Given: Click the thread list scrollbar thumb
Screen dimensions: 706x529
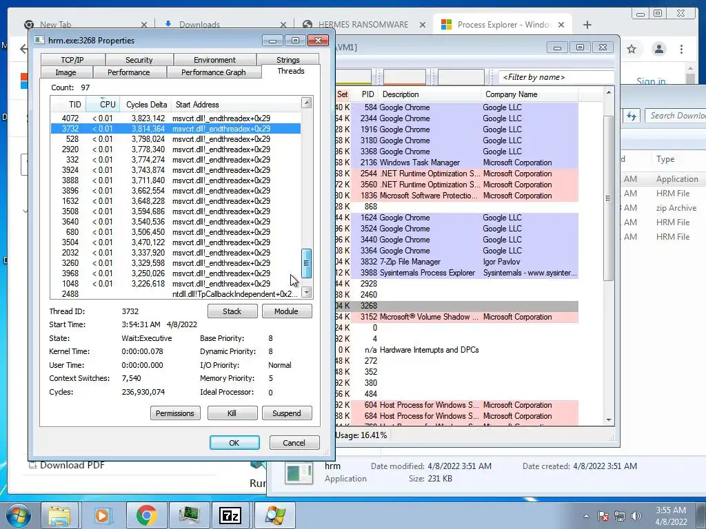Looking at the screenshot, I should point(307,263).
